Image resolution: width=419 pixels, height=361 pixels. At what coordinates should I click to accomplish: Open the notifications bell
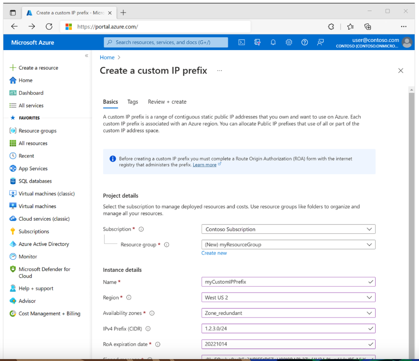click(x=273, y=42)
